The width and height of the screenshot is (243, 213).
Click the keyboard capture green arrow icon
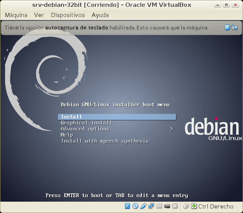point(194,206)
